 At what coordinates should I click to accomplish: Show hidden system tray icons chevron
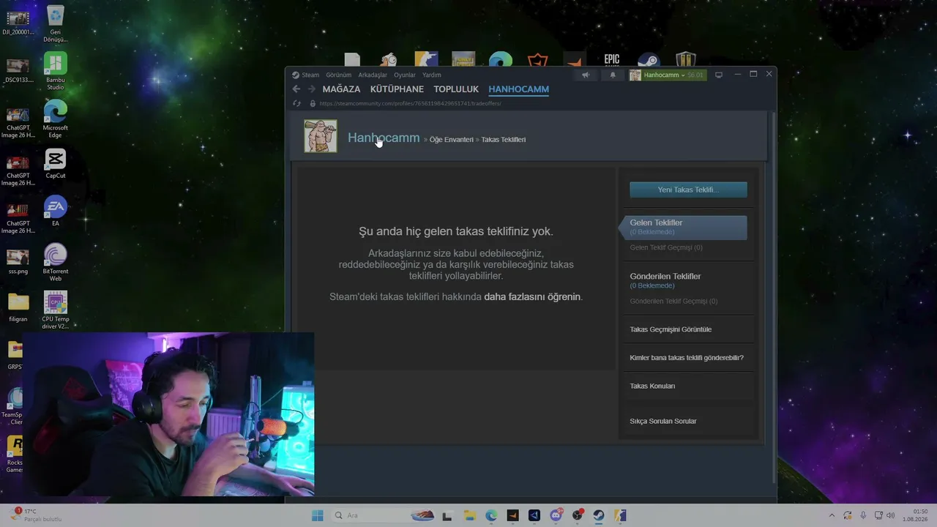832,515
